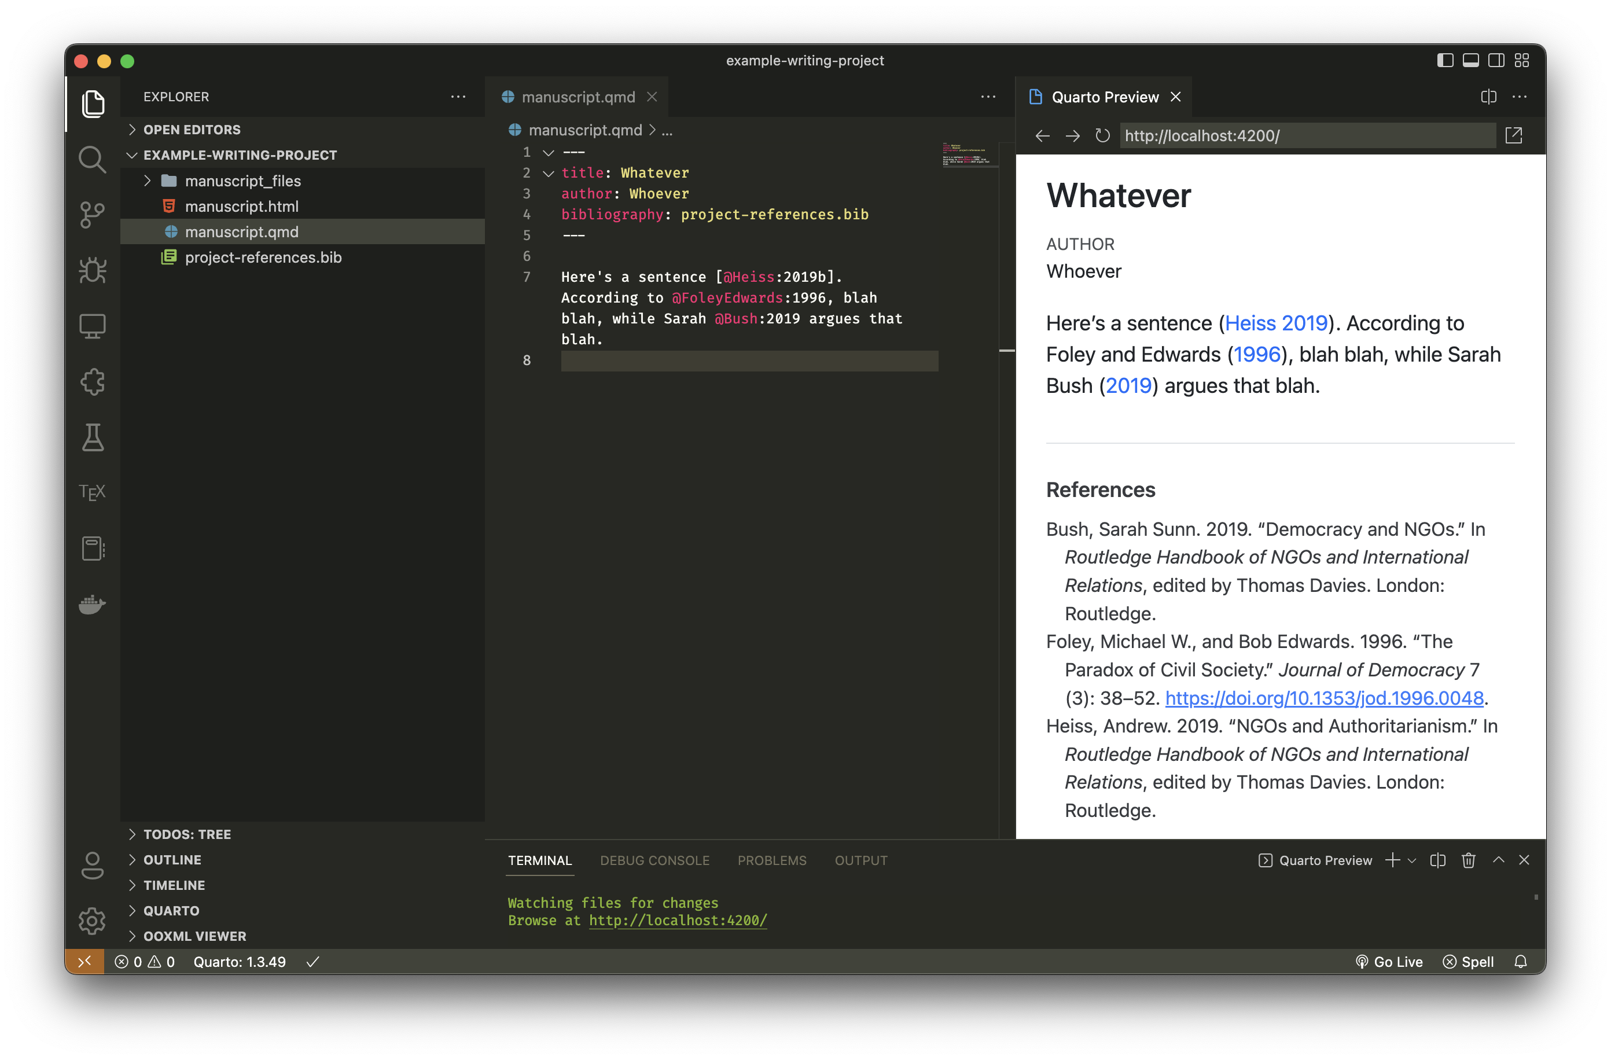Open preview in external browser
This screenshot has height=1060, width=1611.
click(1514, 135)
